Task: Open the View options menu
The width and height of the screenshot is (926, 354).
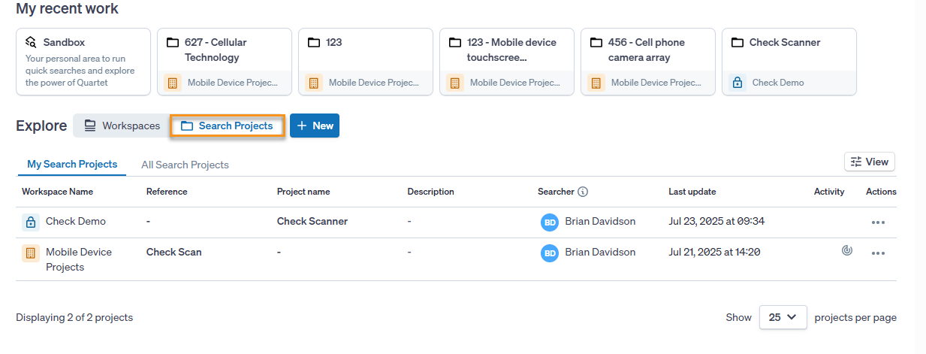Action: tap(869, 162)
